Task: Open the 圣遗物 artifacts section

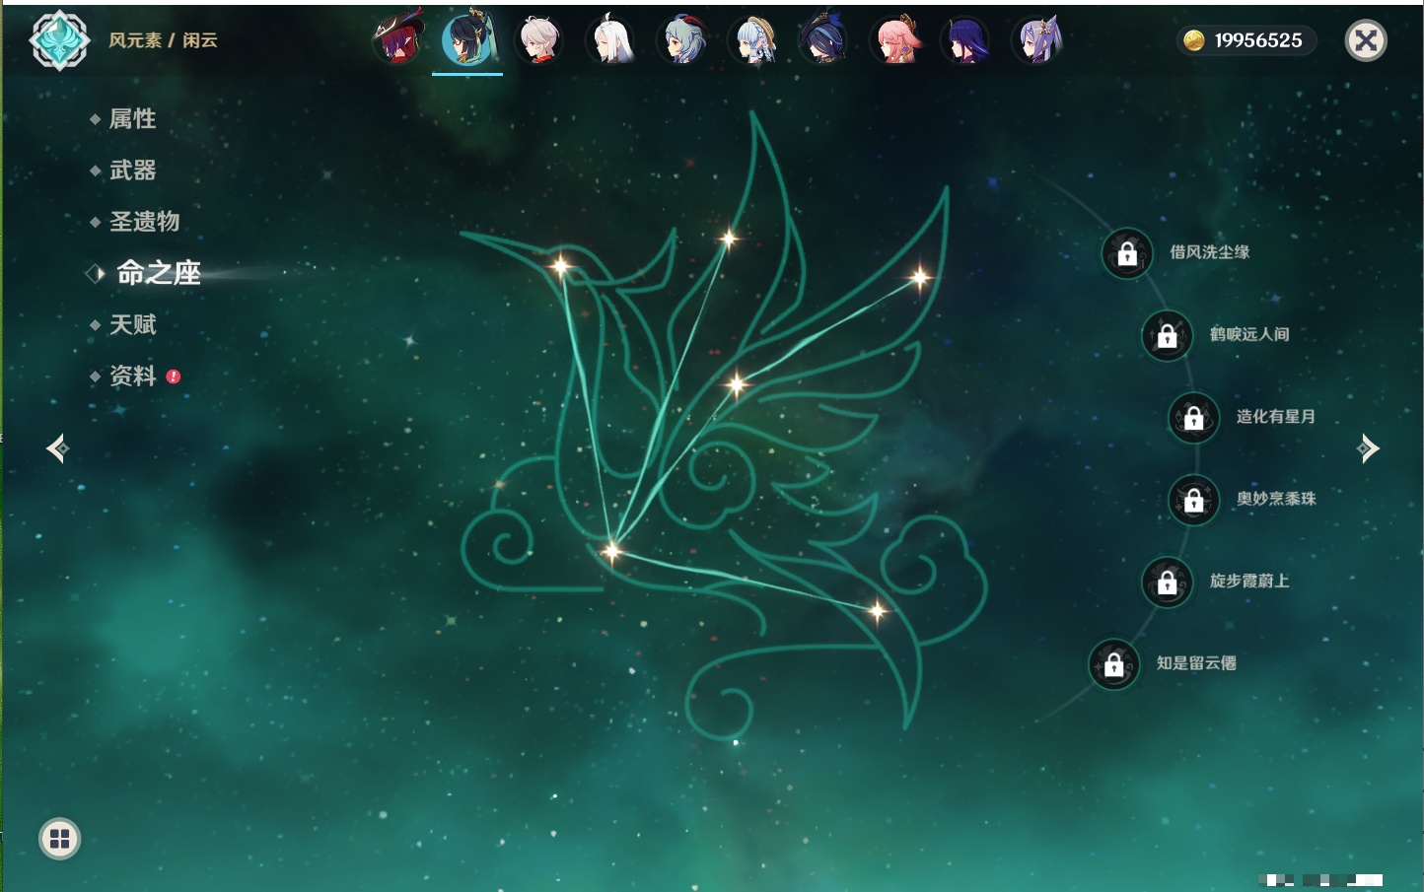Action: point(144,222)
